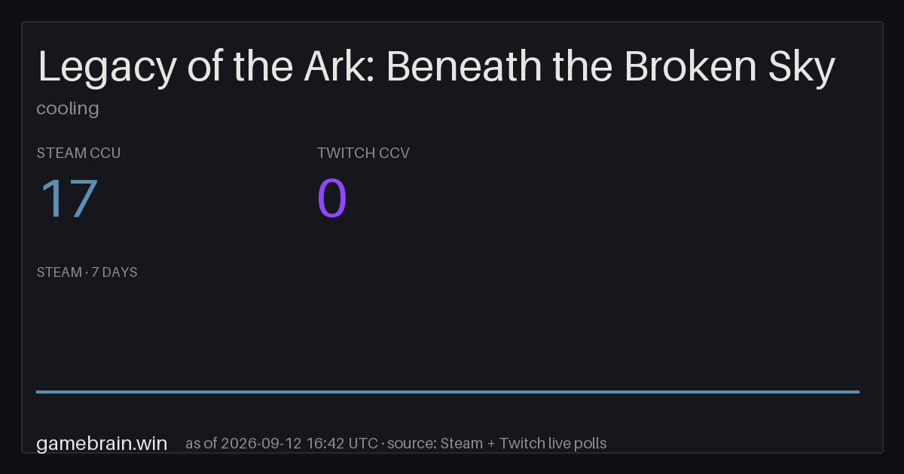
Task: Click the right end of the trend line
Action: tap(858, 391)
